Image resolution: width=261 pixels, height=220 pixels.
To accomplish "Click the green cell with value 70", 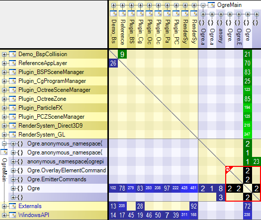I will point(248,63).
